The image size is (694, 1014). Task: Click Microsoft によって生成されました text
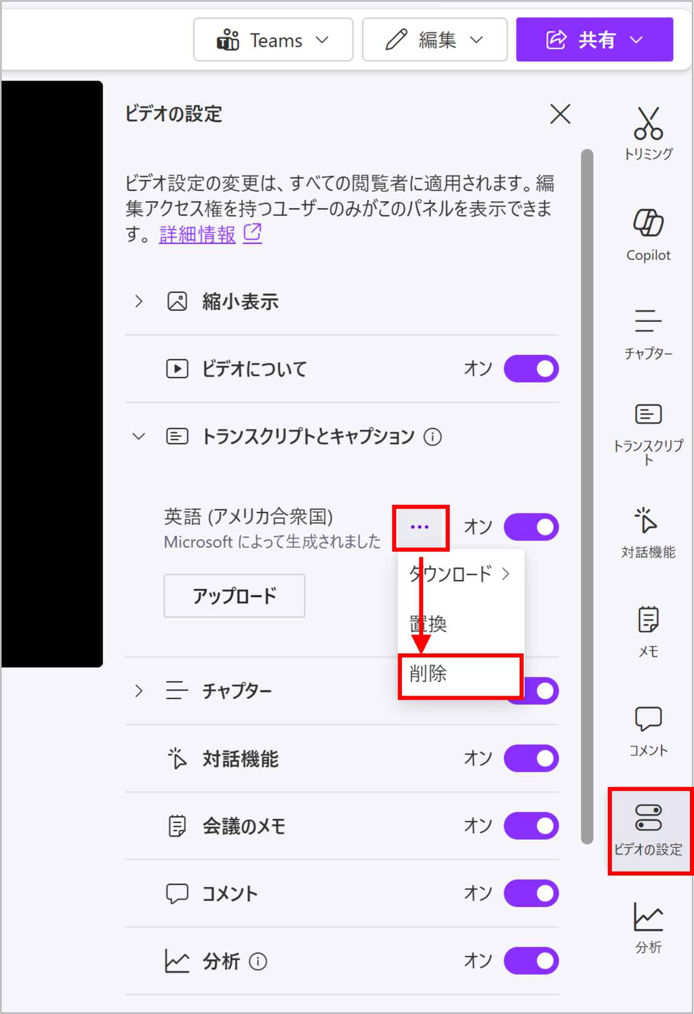pyautogui.click(x=272, y=542)
